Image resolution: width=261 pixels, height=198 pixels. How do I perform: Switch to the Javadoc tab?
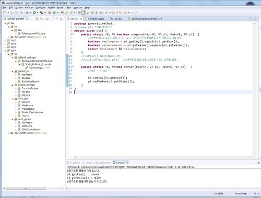click(x=88, y=162)
